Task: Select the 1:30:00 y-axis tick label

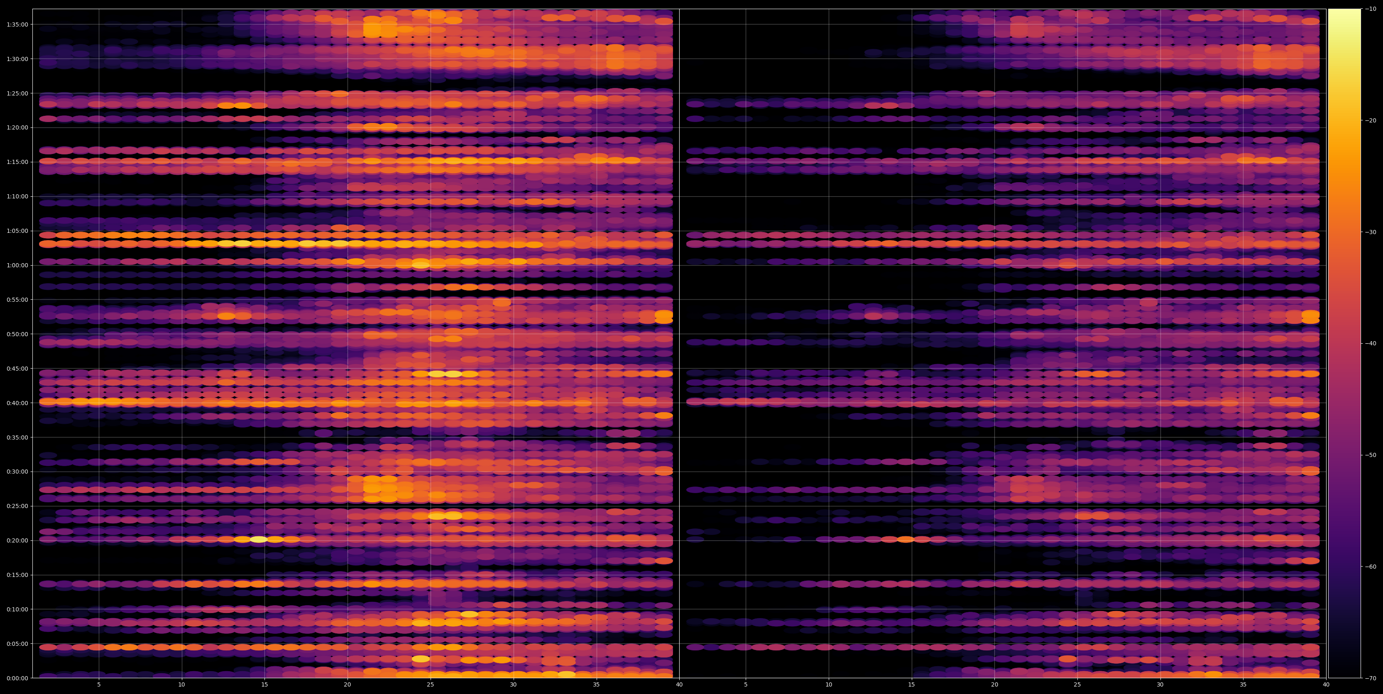Action: tap(17, 59)
